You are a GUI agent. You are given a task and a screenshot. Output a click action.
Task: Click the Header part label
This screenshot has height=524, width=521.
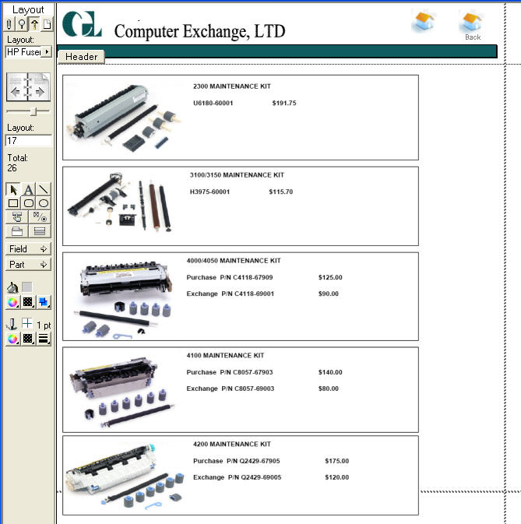tap(81, 57)
